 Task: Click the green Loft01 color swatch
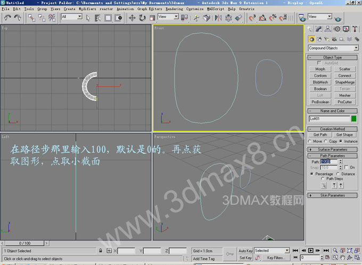pyautogui.click(x=353, y=119)
